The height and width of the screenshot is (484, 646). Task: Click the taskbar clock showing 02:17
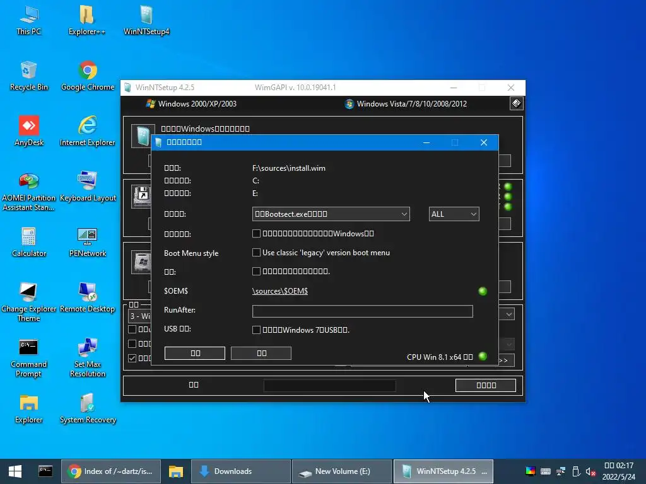click(618, 471)
